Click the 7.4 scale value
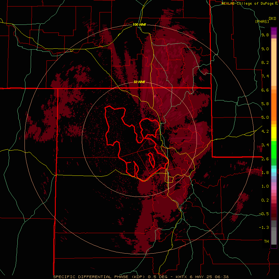 (x=265, y=76)
